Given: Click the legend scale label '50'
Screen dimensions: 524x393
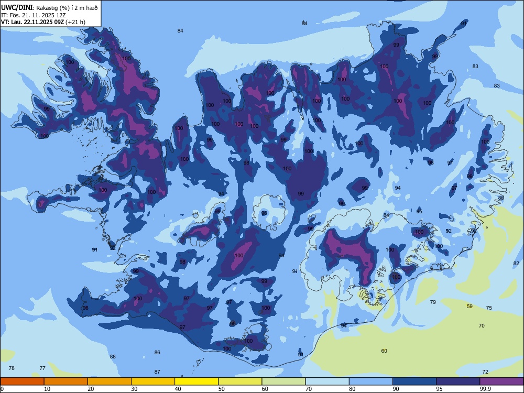Looking at the screenshot, I should [222, 389].
